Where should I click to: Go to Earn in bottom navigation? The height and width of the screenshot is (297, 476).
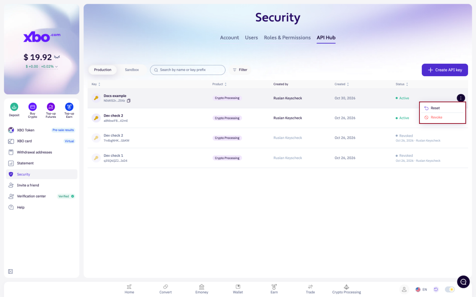click(274, 289)
